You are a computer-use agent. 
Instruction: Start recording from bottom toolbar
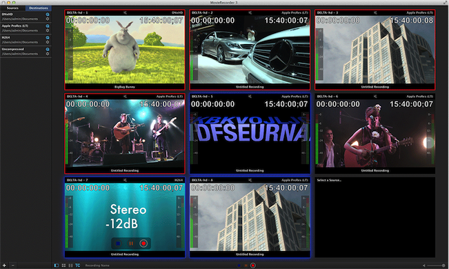point(253,266)
